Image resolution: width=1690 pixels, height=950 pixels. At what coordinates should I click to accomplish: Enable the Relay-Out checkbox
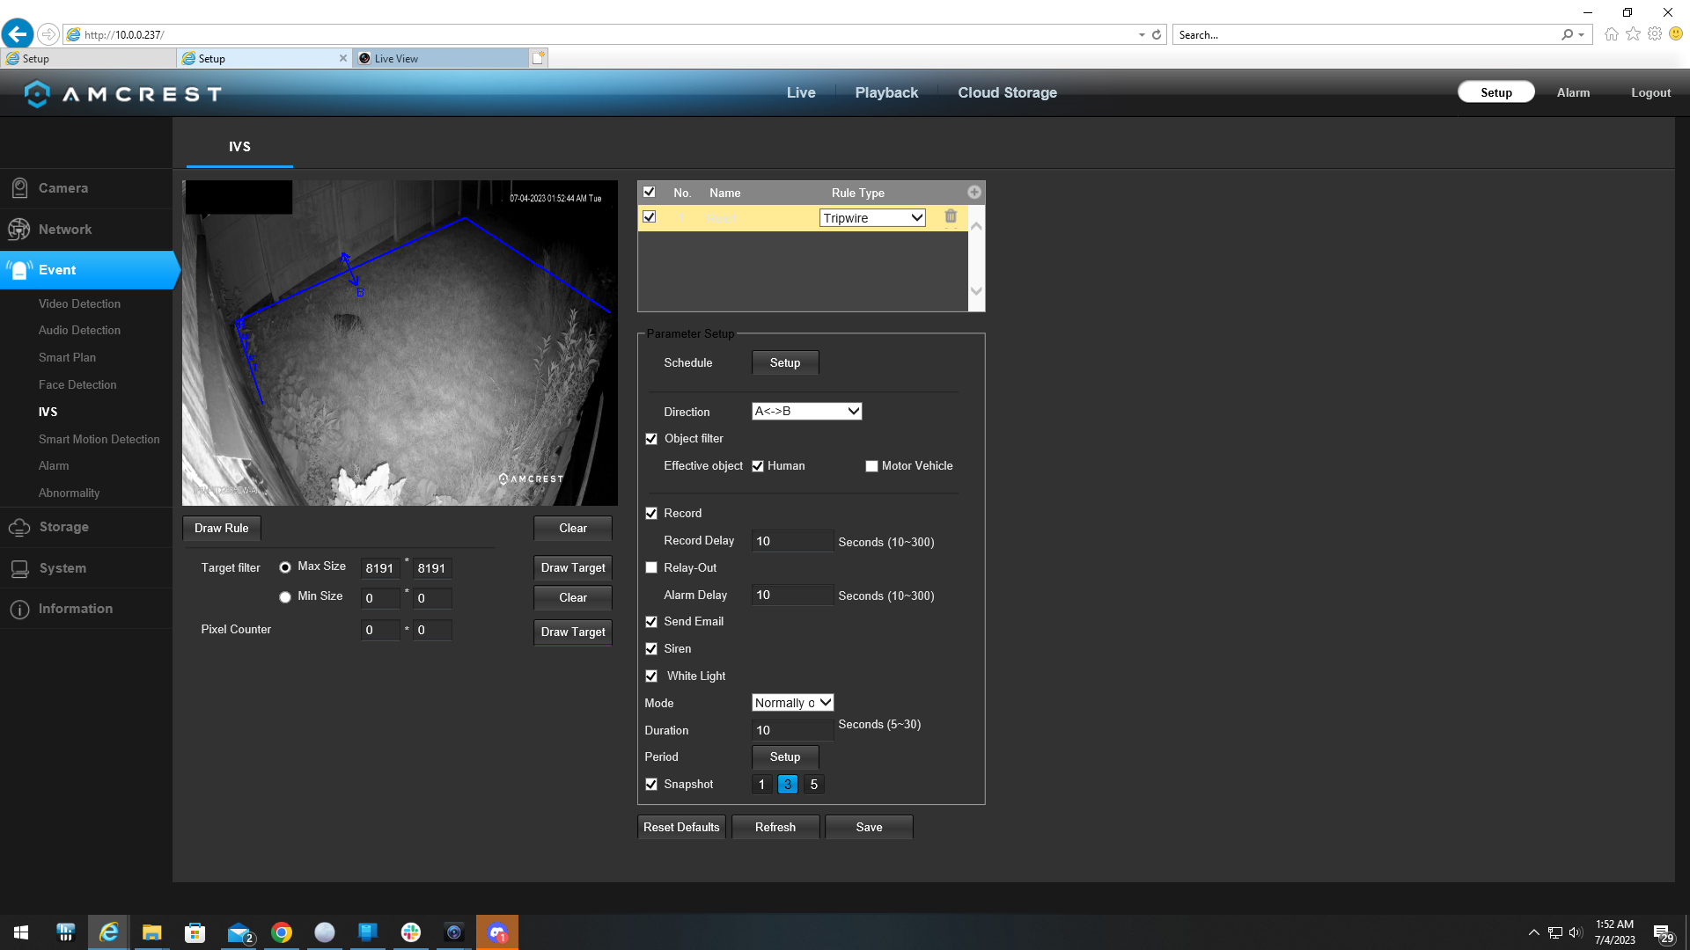651,568
